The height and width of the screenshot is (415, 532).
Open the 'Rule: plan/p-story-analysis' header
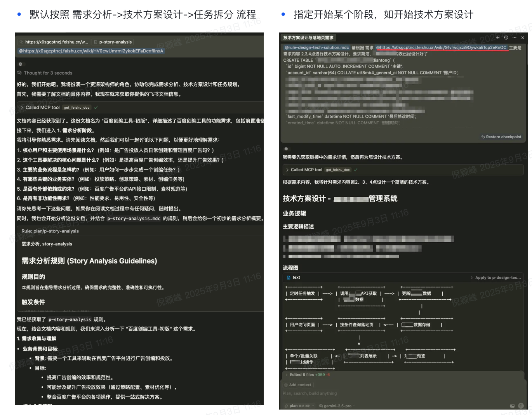(50, 231)
